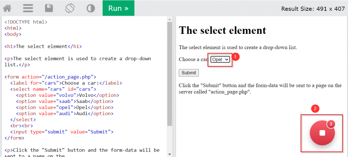Viewport: 348px width, 157px height.
Task: Rotate the editor layout icon
Action: [x=70, y=8]
